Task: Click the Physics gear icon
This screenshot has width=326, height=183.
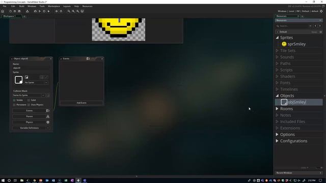Action: 48,122
